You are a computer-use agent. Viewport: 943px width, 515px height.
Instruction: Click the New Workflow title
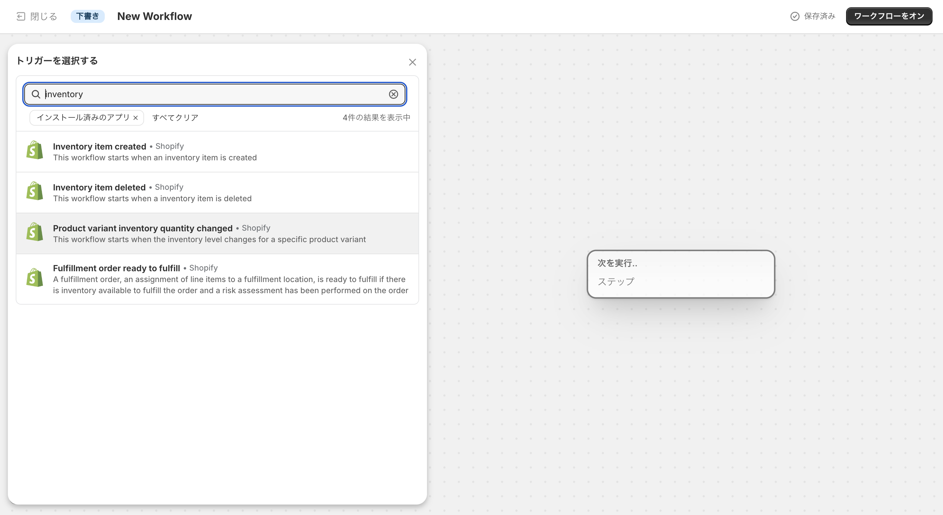point(154,16)
